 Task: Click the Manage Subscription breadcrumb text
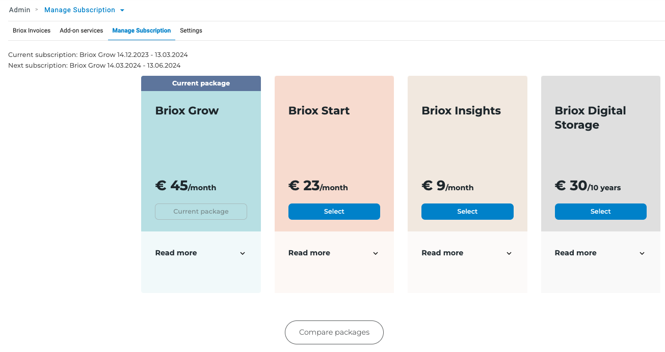click(79, 10)
